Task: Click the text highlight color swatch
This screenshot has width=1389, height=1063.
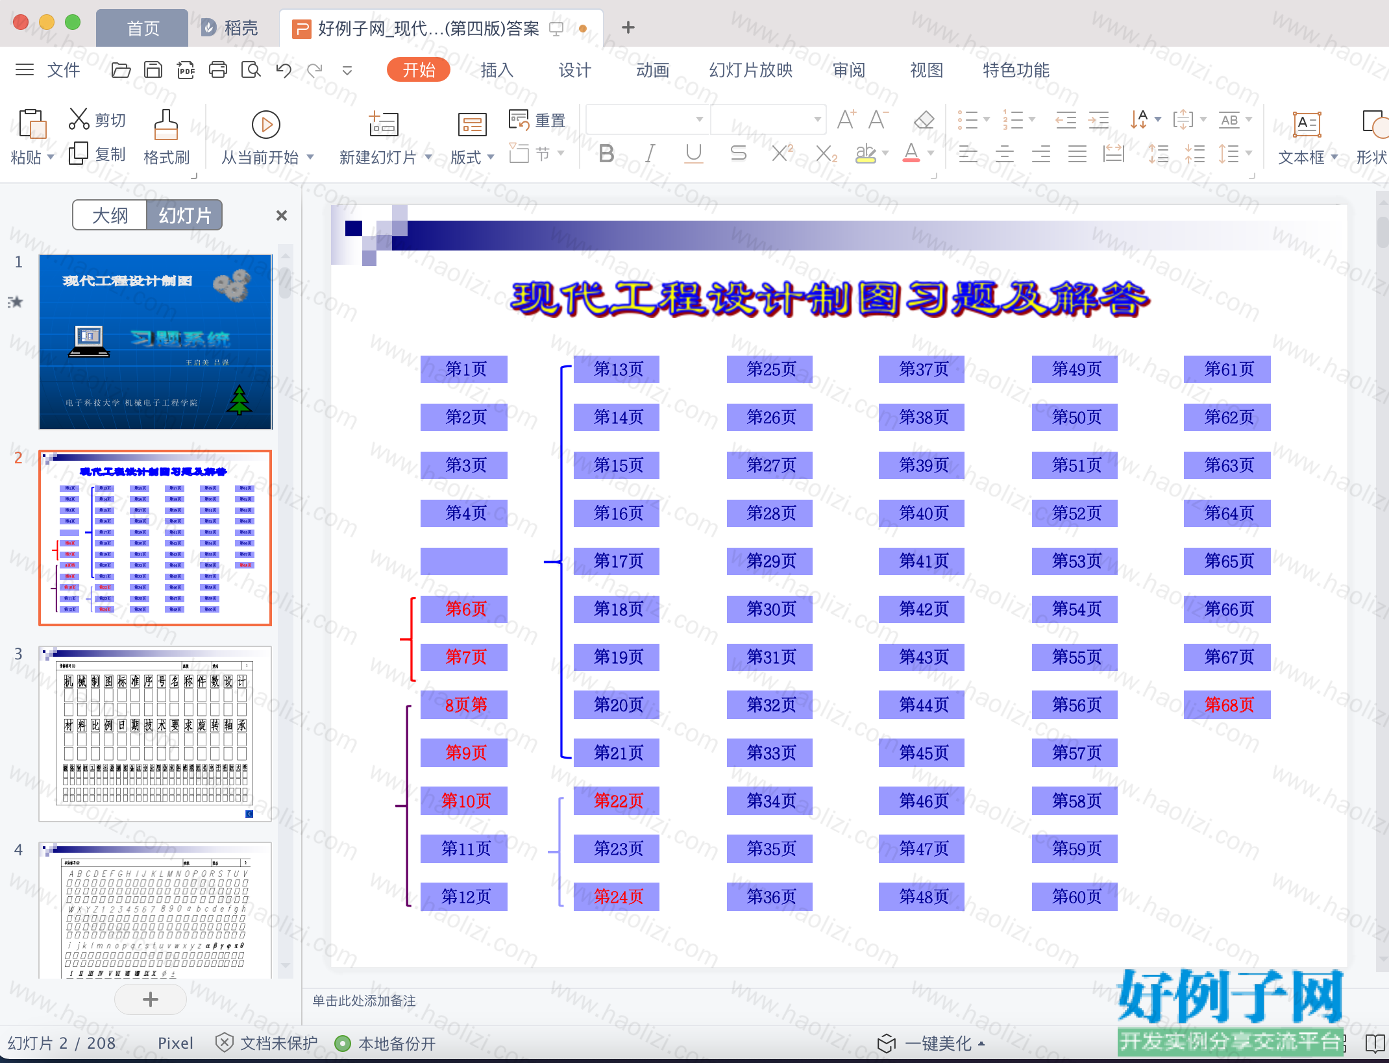Action: [866, 154]
